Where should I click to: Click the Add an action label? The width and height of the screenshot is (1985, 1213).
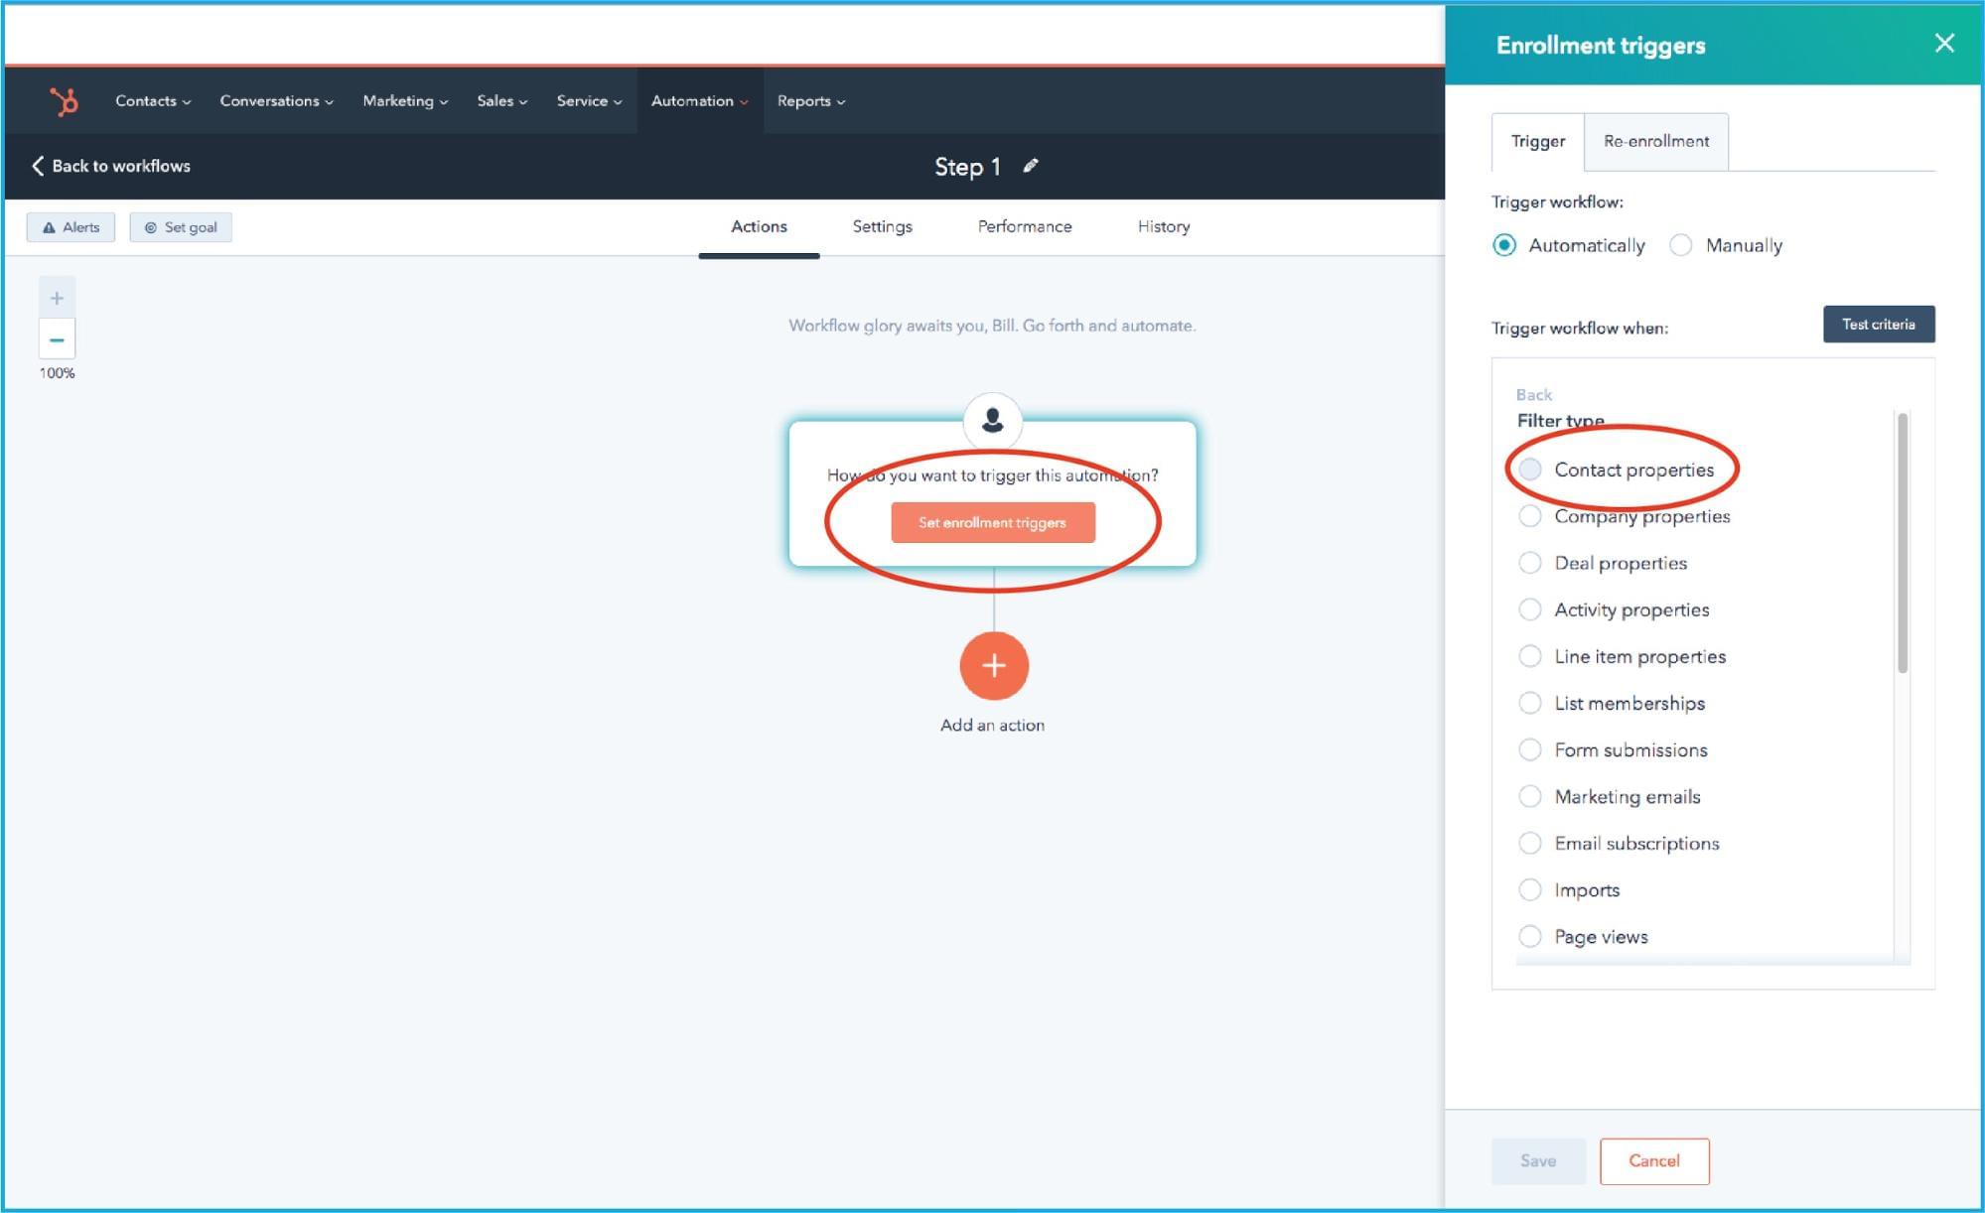point(992,725)
